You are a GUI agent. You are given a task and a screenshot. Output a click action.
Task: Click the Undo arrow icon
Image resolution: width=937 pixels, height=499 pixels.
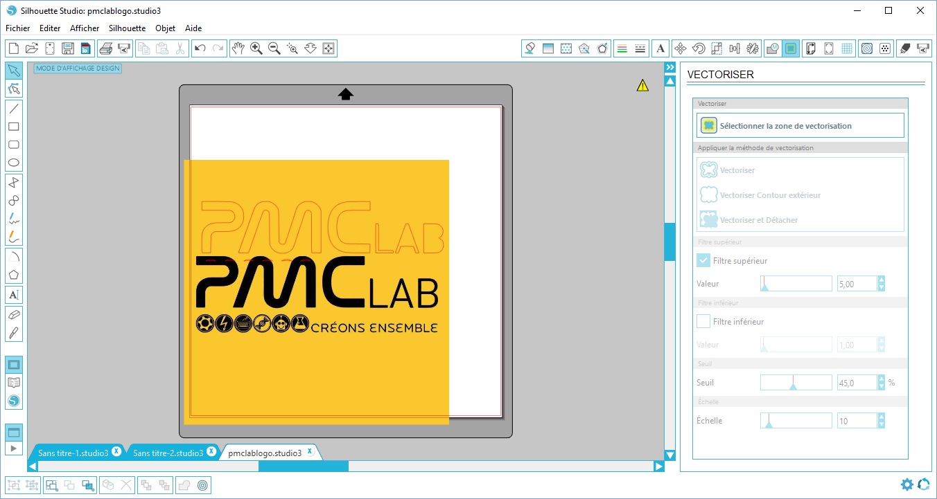click(200, 48)
